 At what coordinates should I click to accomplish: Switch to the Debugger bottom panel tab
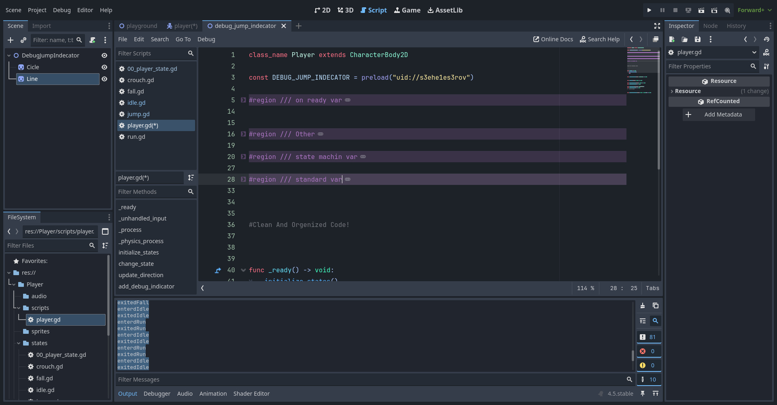tap(157, 394)
